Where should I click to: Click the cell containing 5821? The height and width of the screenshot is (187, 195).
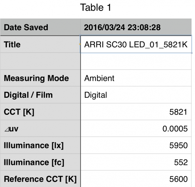pos(136,112)
